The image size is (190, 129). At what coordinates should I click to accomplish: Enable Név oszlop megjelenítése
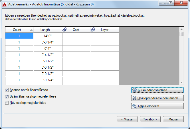[x=7, y=103]
